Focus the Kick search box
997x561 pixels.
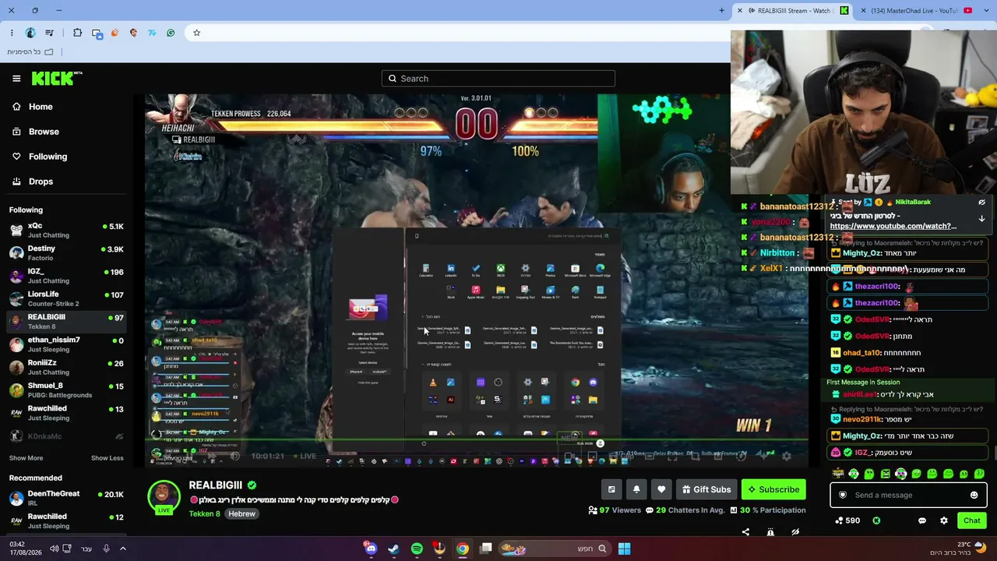pos(498,78)
